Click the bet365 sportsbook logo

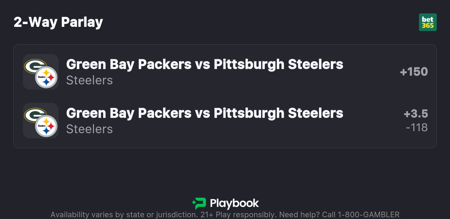coord(428,22)
